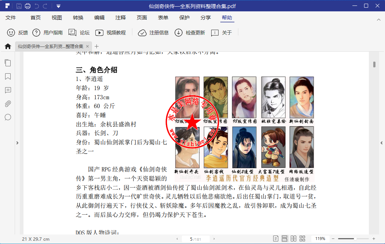Expand the left sidebar panel arrow
The height and width of the screenshot is (244, 385).
pyautogui.click(x=17, y=143)
